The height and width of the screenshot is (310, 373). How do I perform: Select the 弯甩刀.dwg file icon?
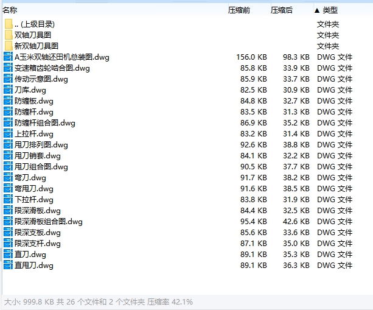click(x=8, y=188)
